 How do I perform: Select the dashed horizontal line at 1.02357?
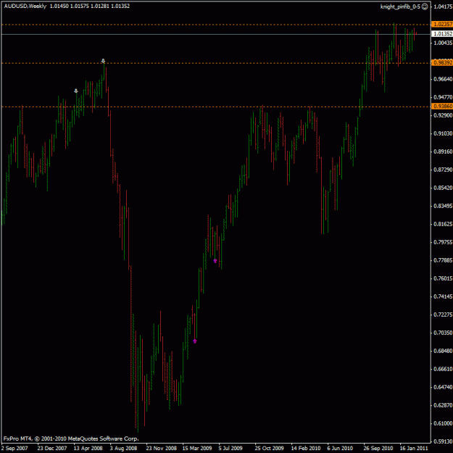[x=216, y=25]
